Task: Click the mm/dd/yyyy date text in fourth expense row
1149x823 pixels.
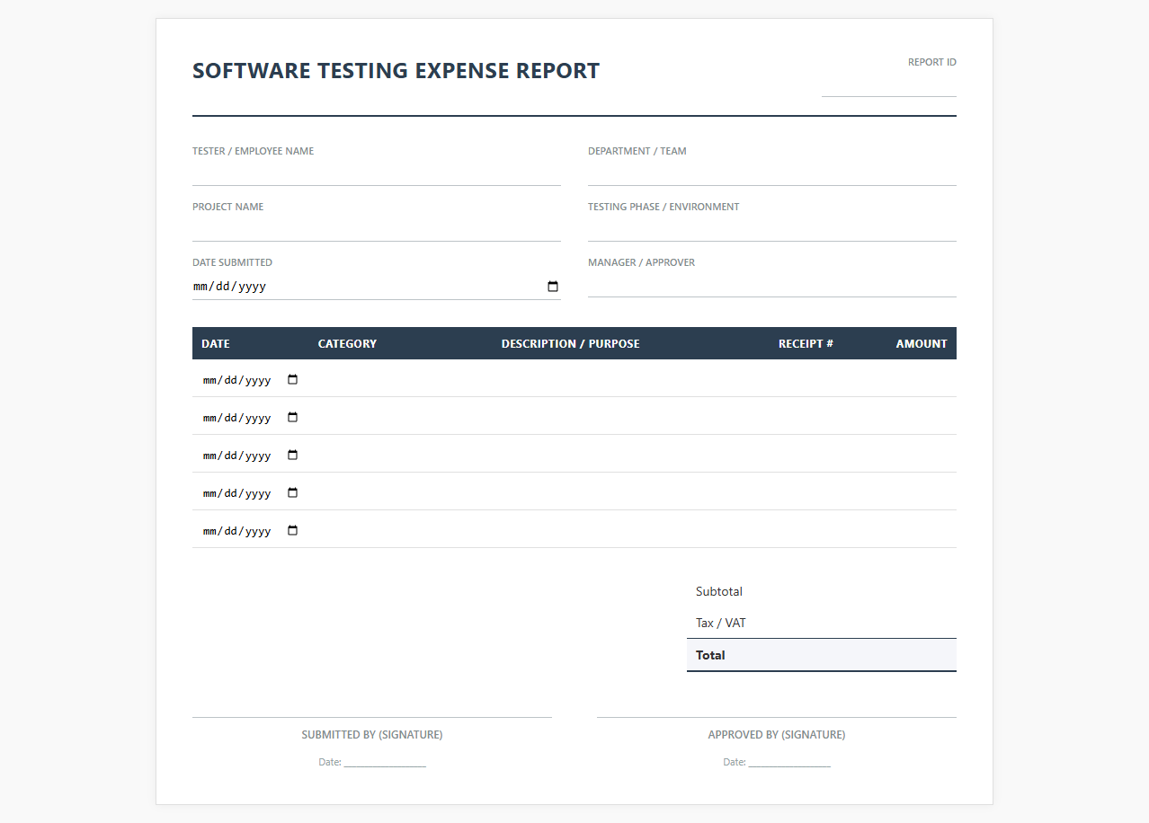Action: (237, 493)
